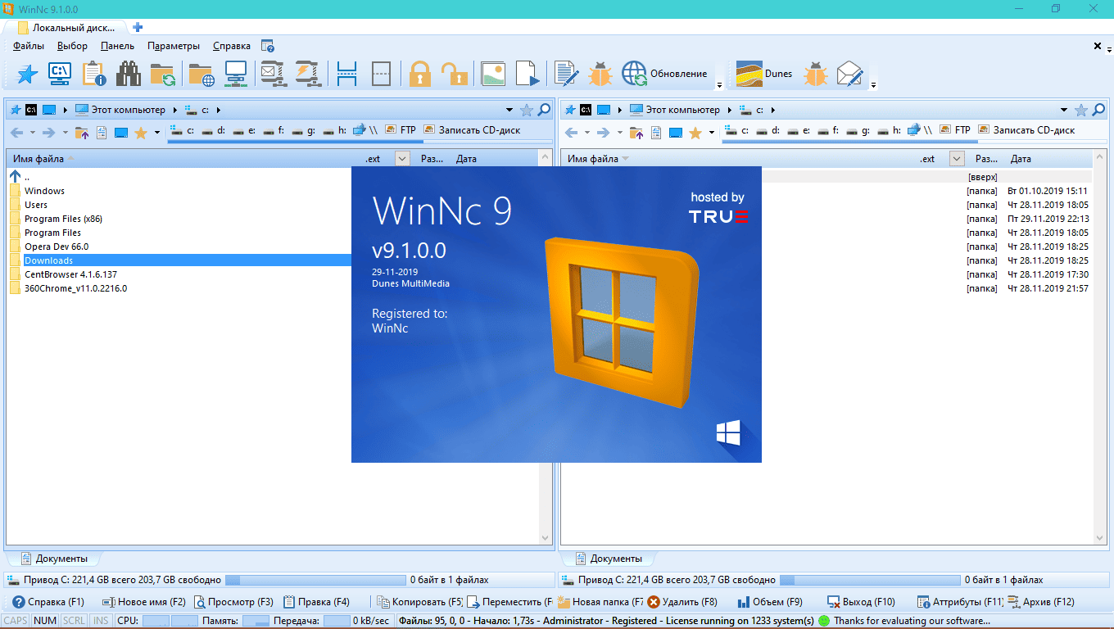Click Копировать (F5) button

click(419, 602)
